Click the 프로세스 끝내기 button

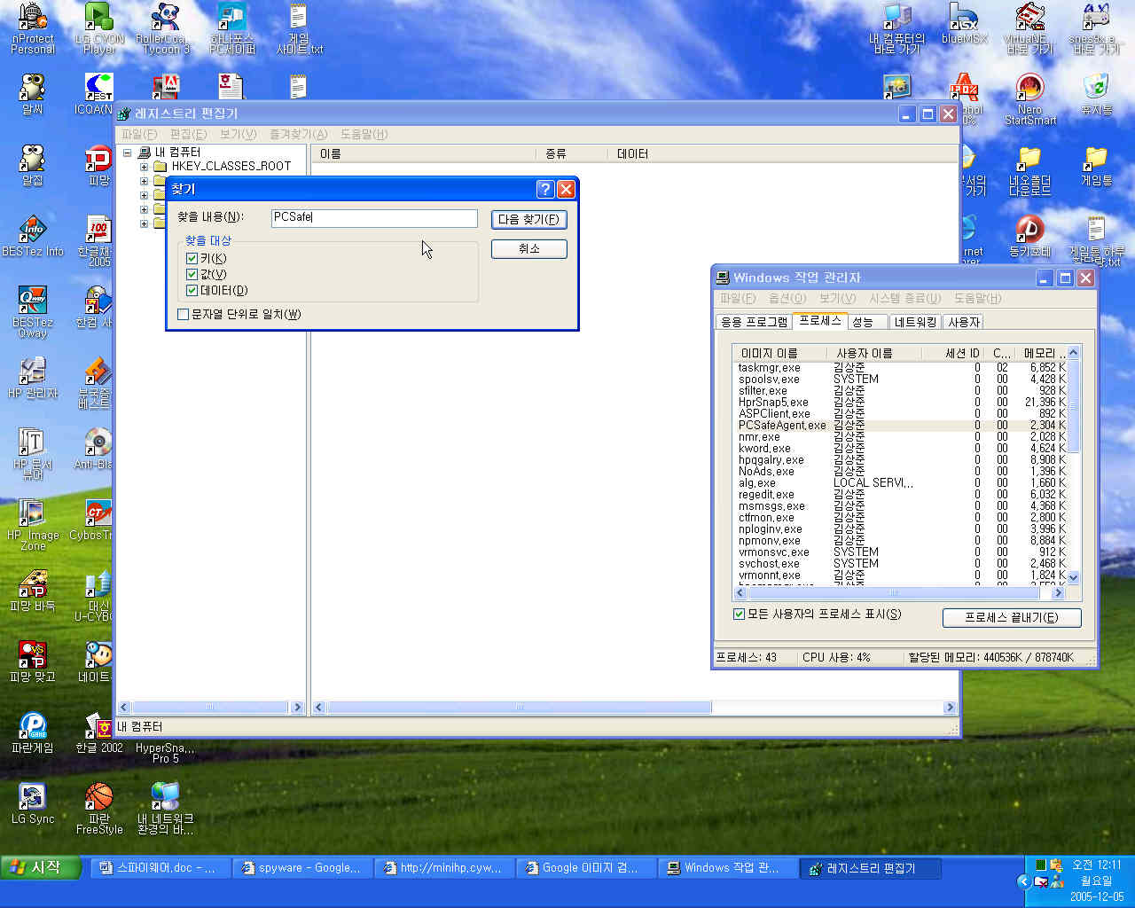[x=1011, y=617]
